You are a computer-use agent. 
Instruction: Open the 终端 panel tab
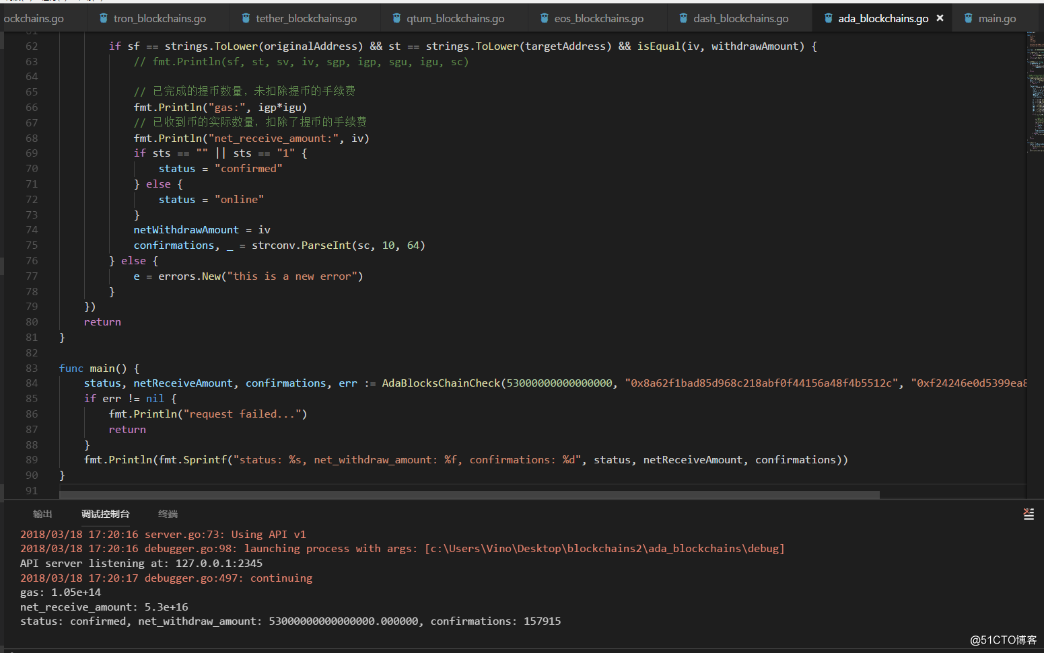click(168, 514)
